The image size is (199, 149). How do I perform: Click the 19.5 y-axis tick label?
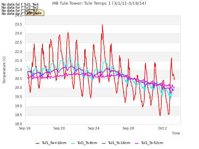point(19,97)
